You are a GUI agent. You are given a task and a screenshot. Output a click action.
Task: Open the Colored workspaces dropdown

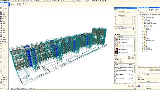click(133, 29)
